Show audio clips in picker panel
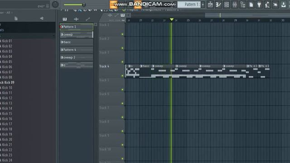The image size is (290, 163). click(x=76, y=19)
